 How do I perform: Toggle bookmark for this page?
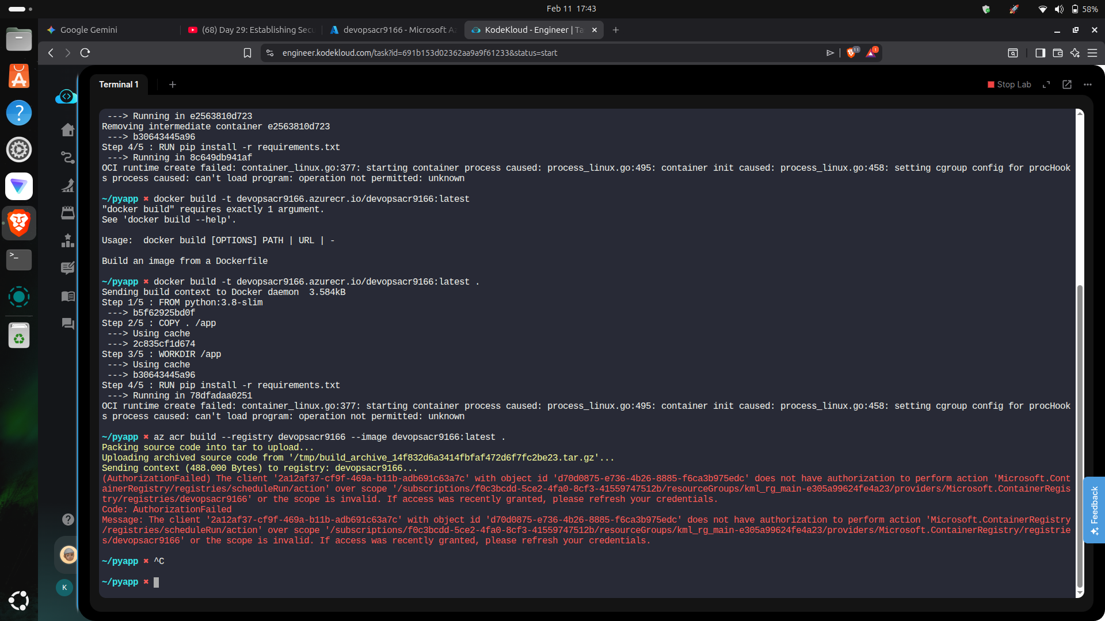click(x=247, y=53)
